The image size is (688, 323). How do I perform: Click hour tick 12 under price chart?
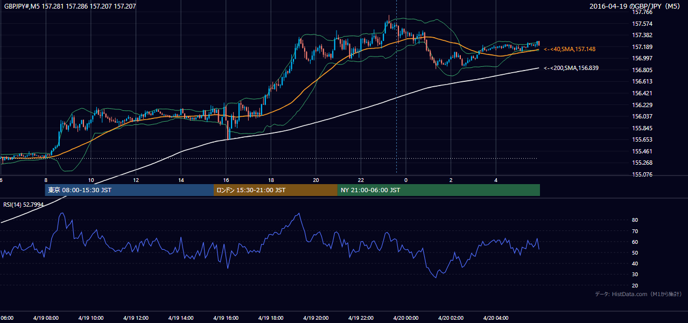(x=136, y=180)
